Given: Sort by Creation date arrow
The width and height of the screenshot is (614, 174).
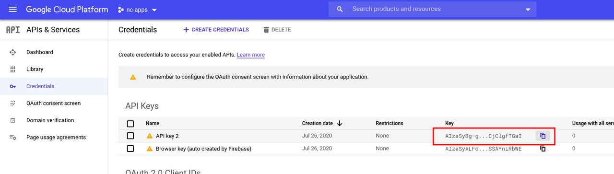Looking at the screenshot, I should (340, 123).
